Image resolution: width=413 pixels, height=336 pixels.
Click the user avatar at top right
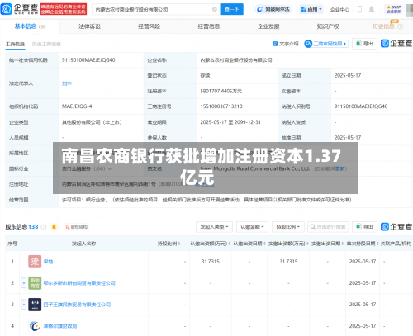(x=410, y=9)
